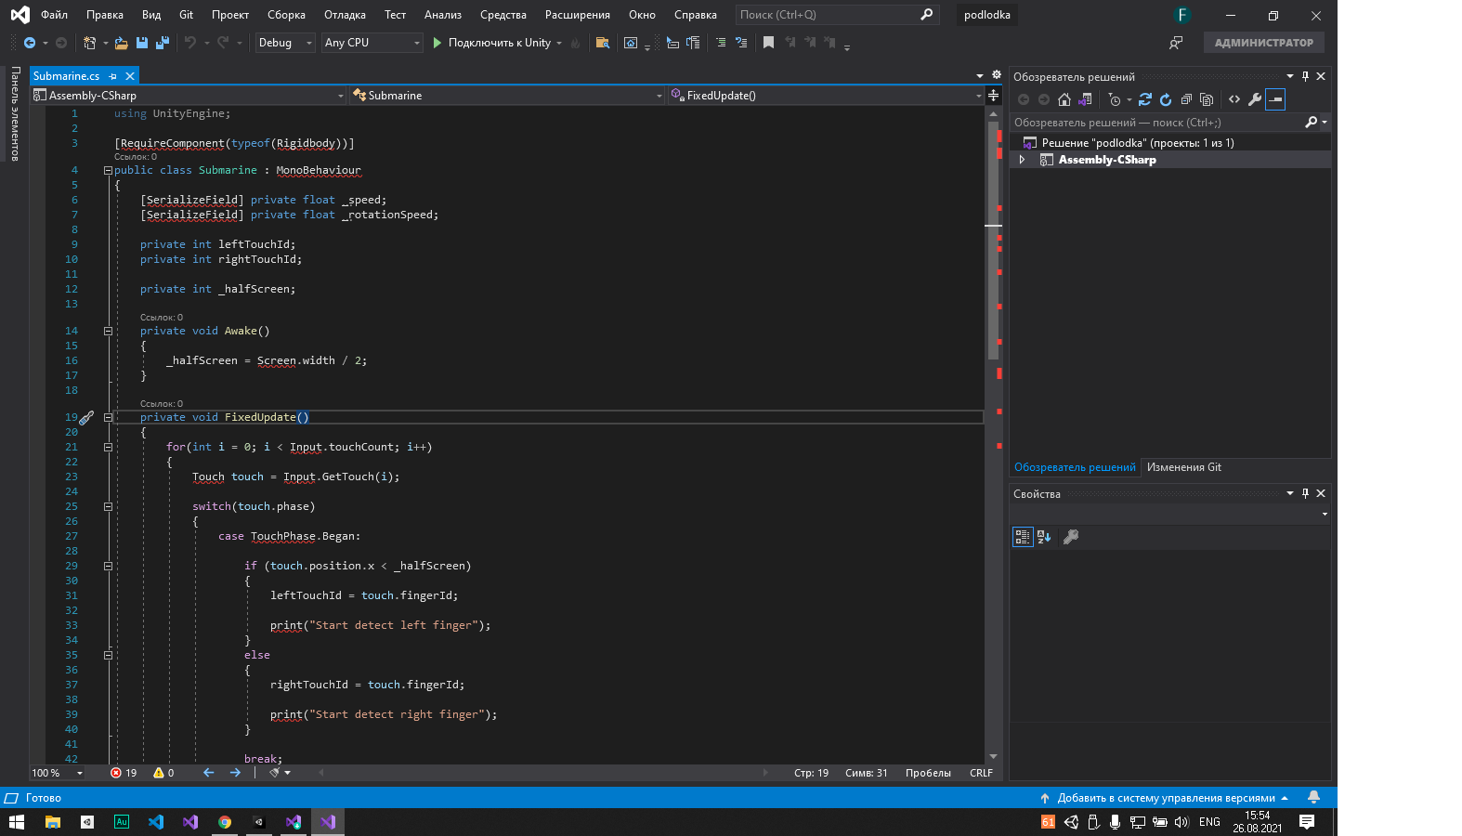Toggle a bookmark with the bookmark icon
Viewport: 1462px width, 836px height.
pyautogui.click(x=768, y=43)
